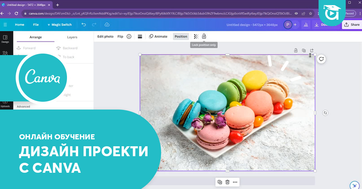The width and height of the screenshot is (362, 189).
Task: Open the Canva hamburger main menu
Action: (5, 25)
